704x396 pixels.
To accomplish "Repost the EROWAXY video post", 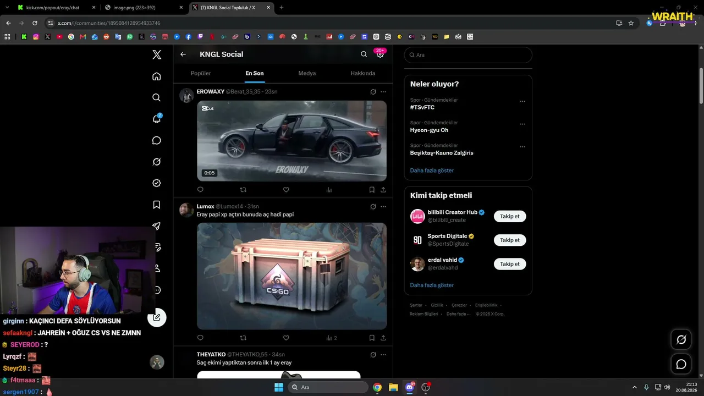I will click(243, 190).
